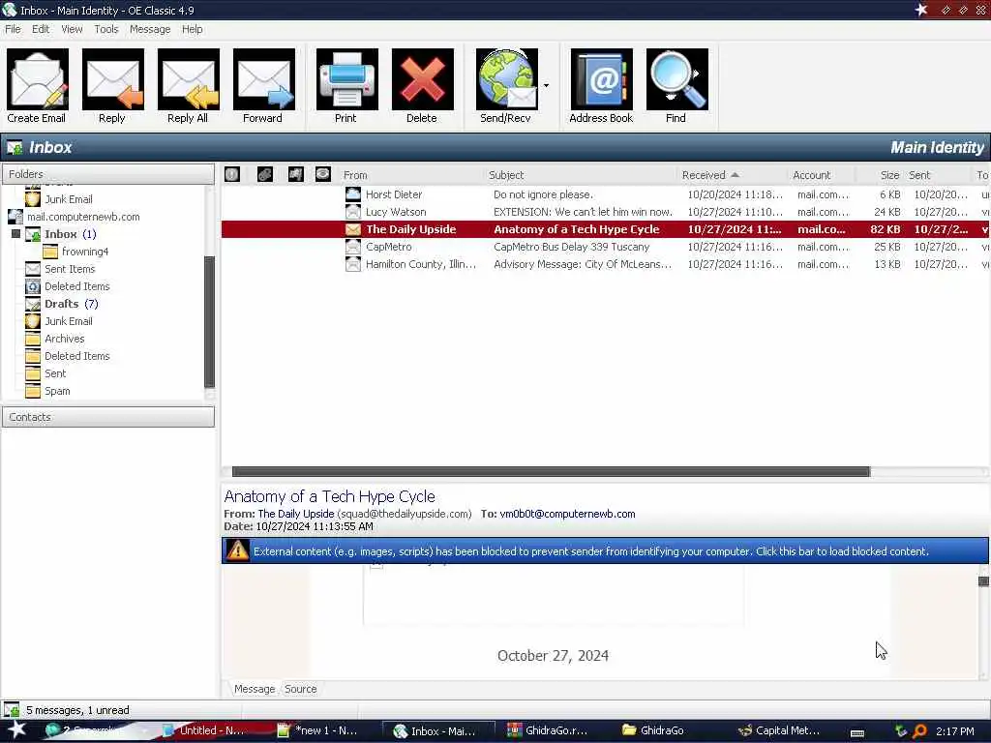Select the Horst Dieter email
The height and width of the screenshot is (743, 991).
(x=606, y=194)
